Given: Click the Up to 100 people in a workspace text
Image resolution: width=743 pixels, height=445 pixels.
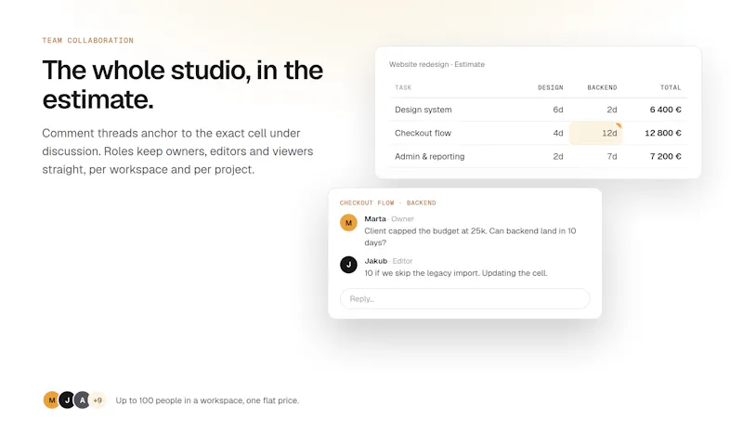Looking at the screenshot, I should [207, 400].
